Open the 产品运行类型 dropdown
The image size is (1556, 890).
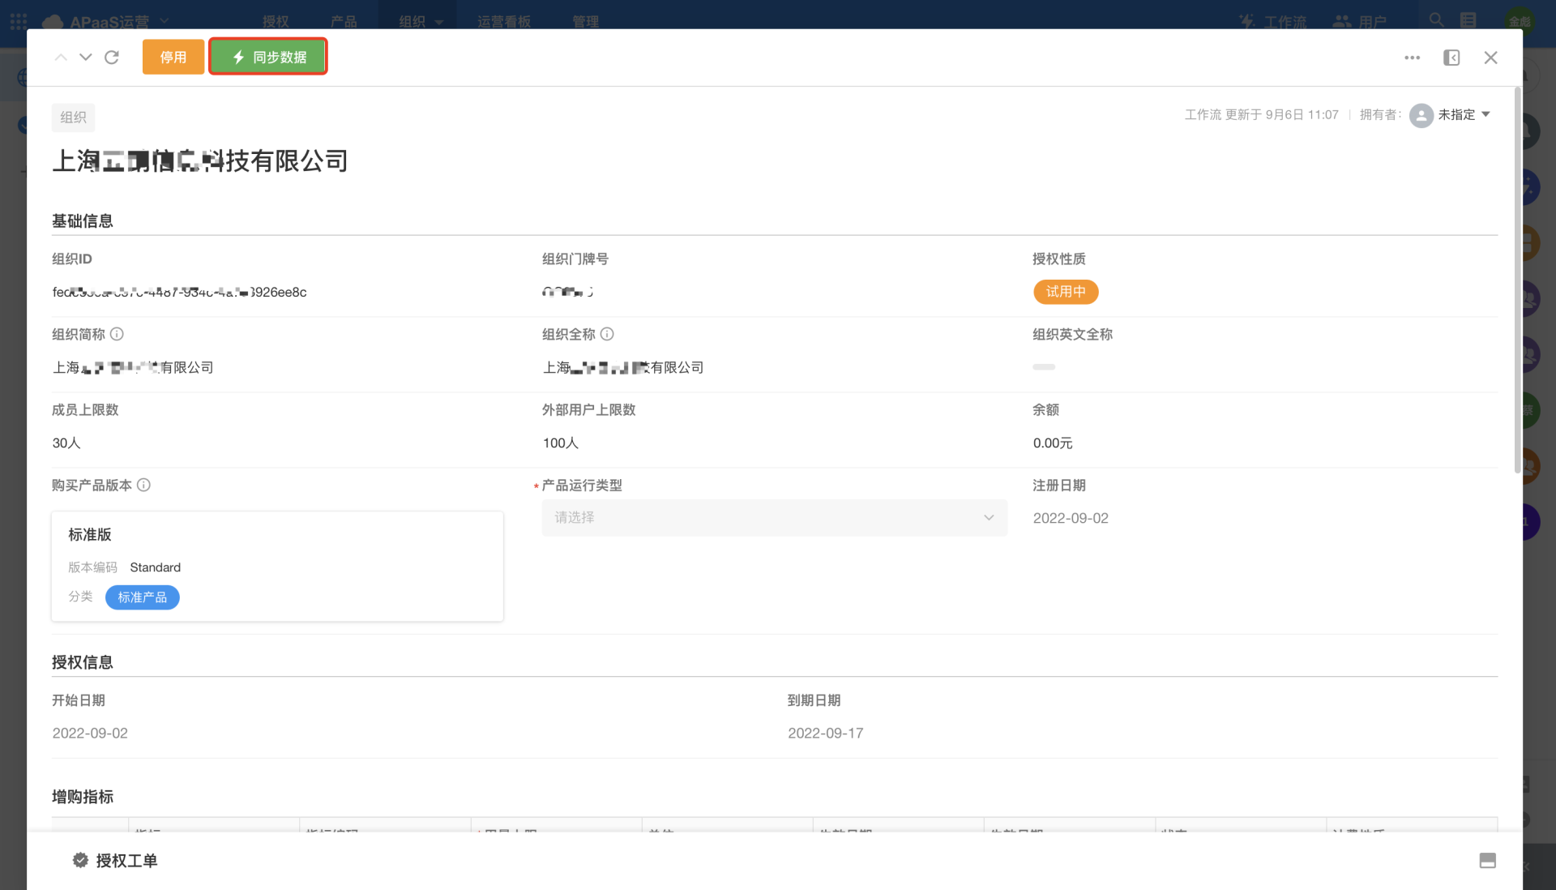[774, 517]
